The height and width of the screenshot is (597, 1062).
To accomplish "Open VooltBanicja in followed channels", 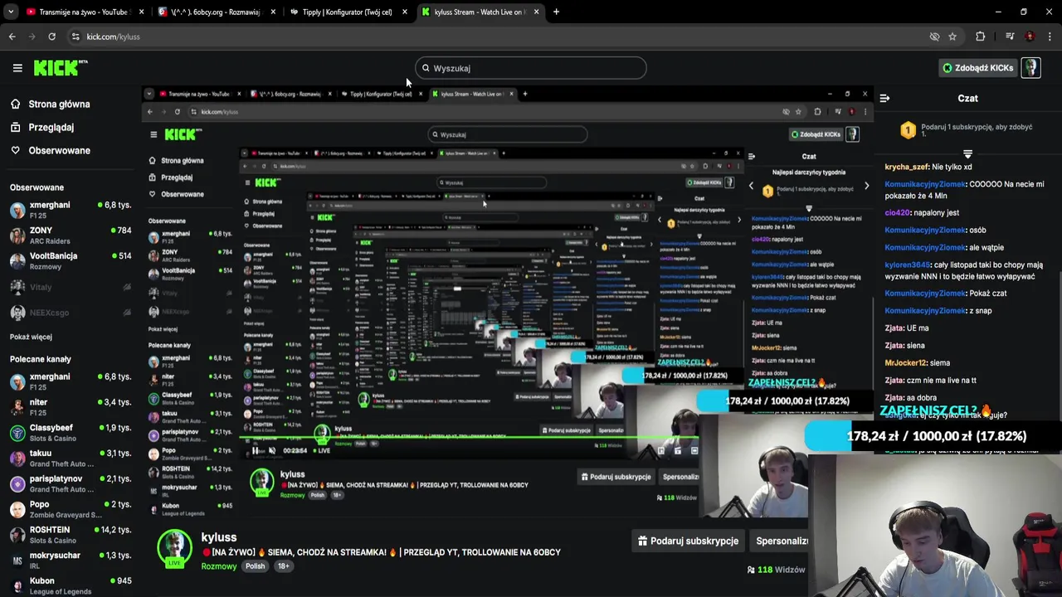I will click(71, 261).
